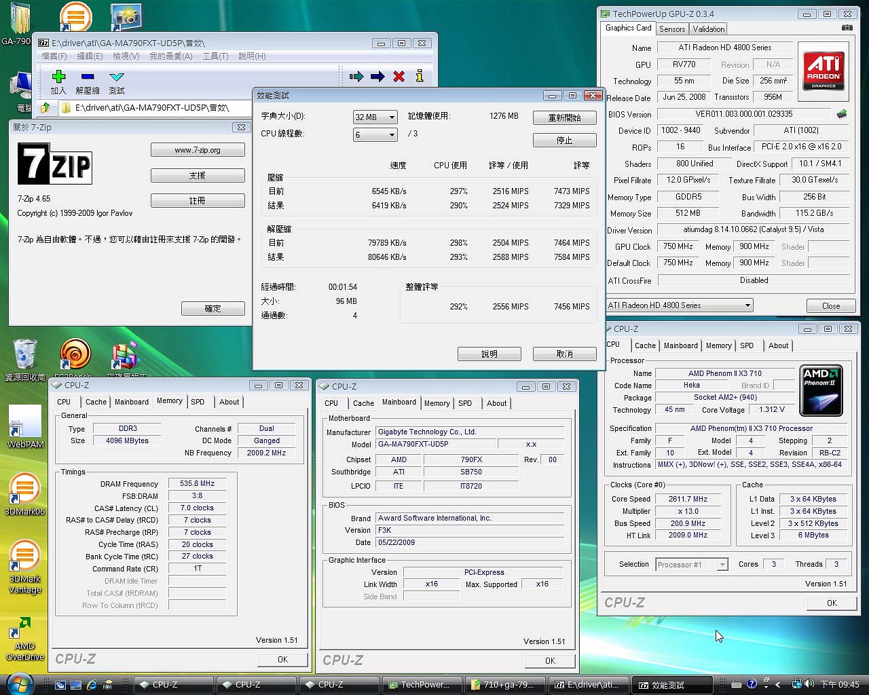Open the Tools (工具) menu in 7-Zip
869x695 pixels.
(215, 56)
